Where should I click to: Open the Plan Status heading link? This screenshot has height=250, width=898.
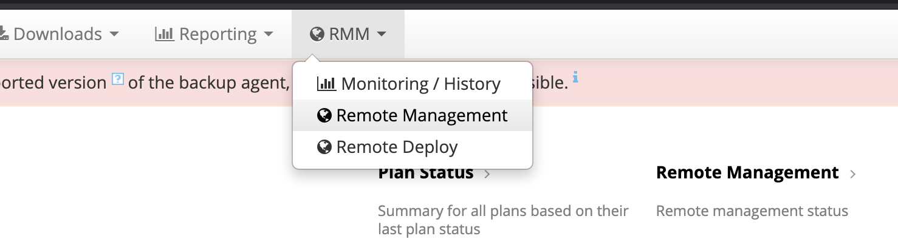coord(426,173)
